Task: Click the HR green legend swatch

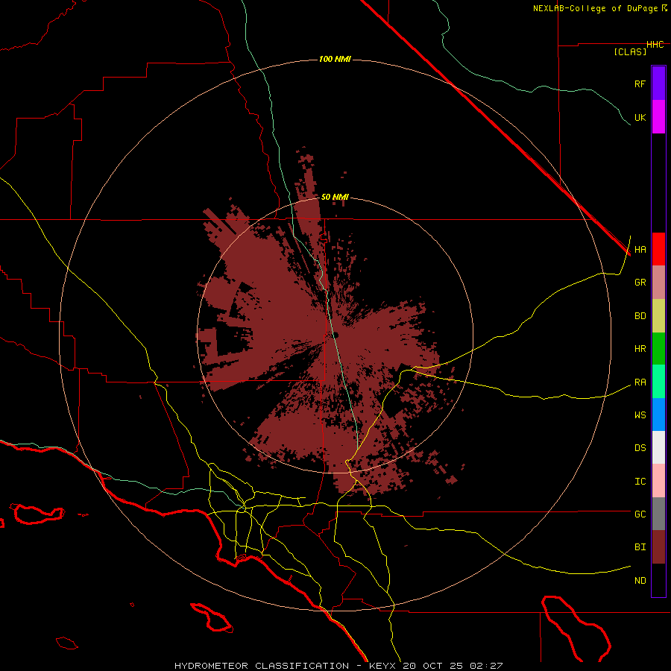Action: click(x=658, y=349)
